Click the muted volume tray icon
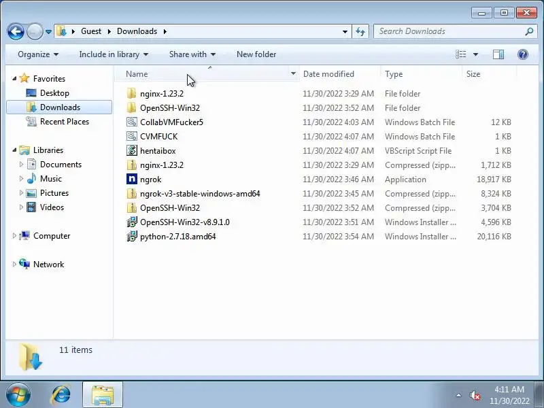This screenshot has height=408, width=544. click(x=475, y=395)
